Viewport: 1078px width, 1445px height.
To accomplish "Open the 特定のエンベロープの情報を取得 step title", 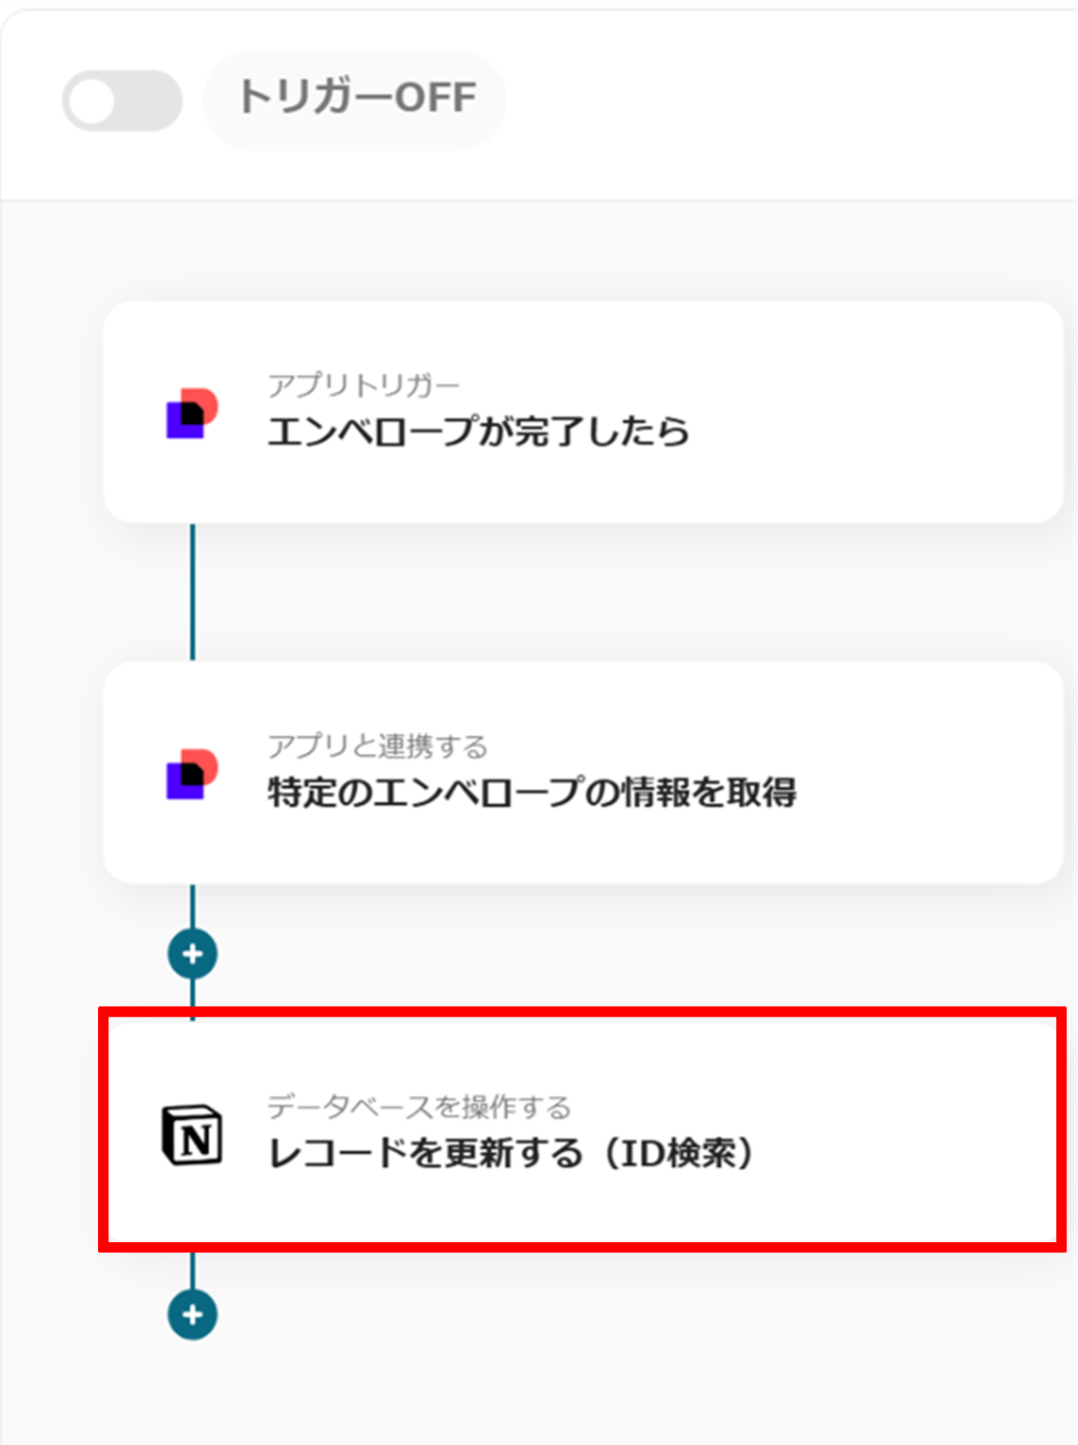I will [532, 792].
